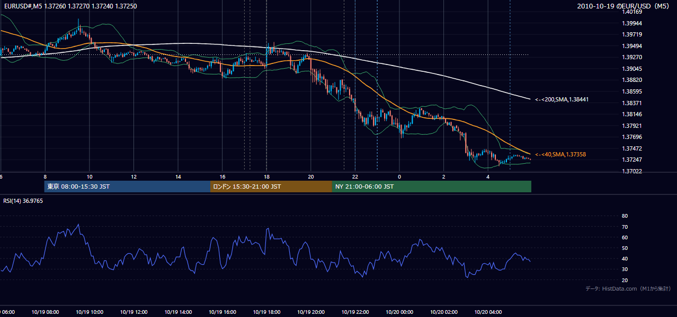
Task: Click the time axis label 10/20 02:00
Action: [x=443, y=312]
